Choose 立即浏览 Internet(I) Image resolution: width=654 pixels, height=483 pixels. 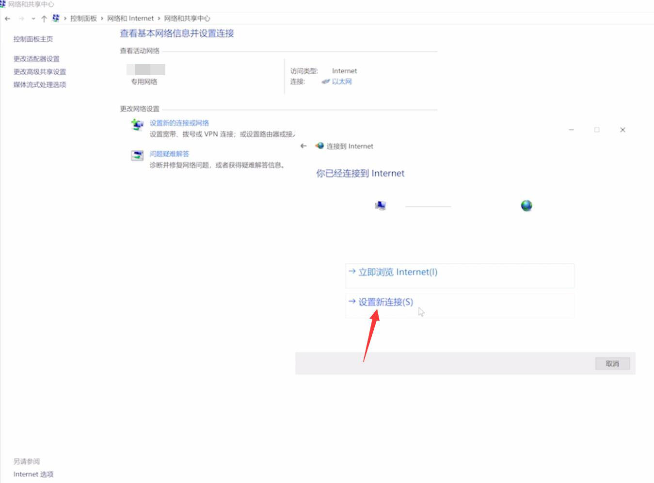460,276
